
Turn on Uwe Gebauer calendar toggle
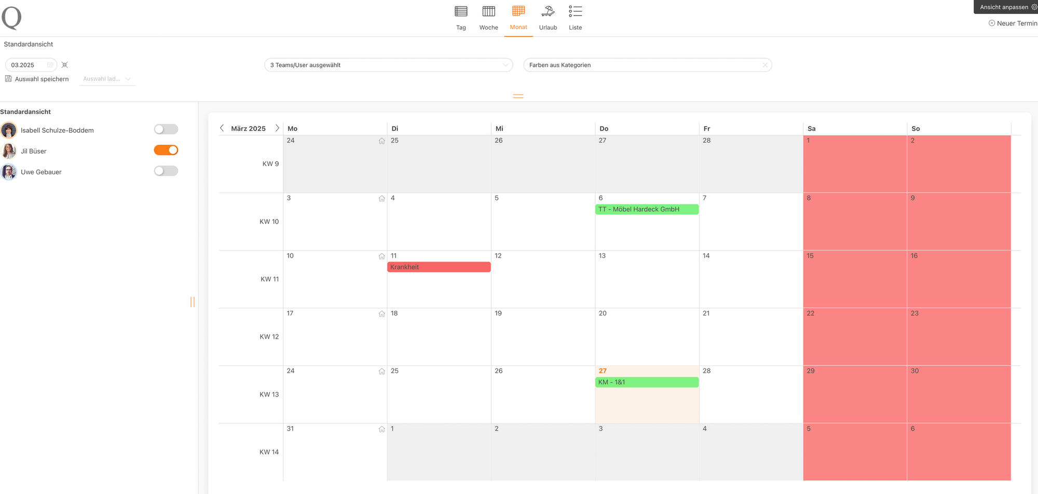[166, 171]
